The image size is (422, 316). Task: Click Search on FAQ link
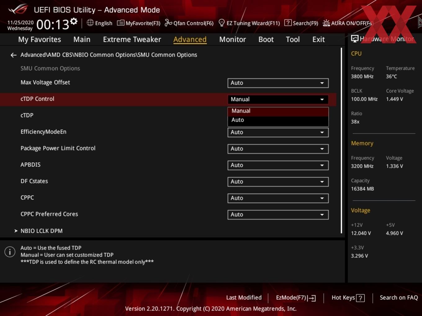click(x=399, y=298)
